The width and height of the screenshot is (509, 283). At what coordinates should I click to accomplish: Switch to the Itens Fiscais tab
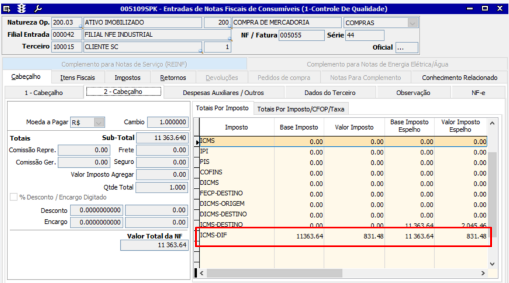point(78,77)
